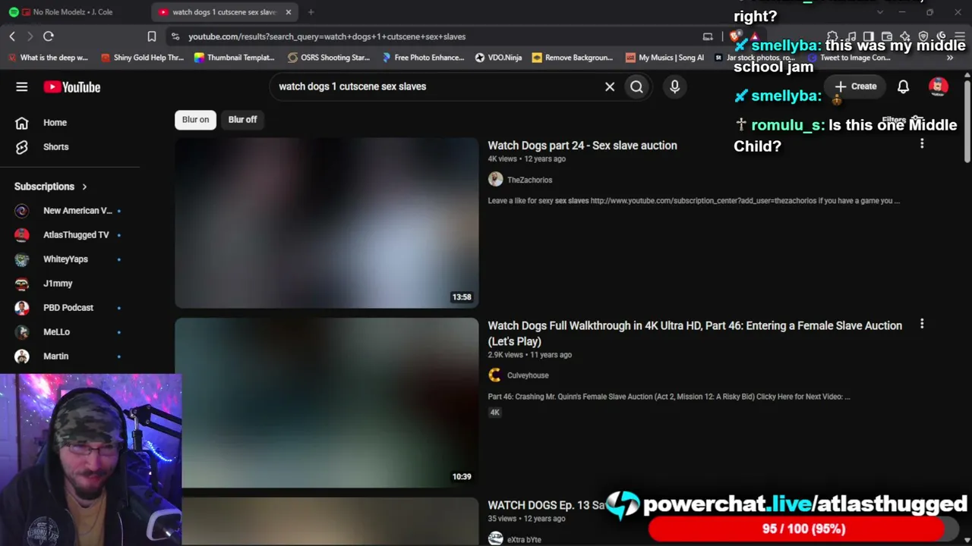Select the Blur off chip
The width and height of the screenshot is (972, 546).
(x=243, y=120)
